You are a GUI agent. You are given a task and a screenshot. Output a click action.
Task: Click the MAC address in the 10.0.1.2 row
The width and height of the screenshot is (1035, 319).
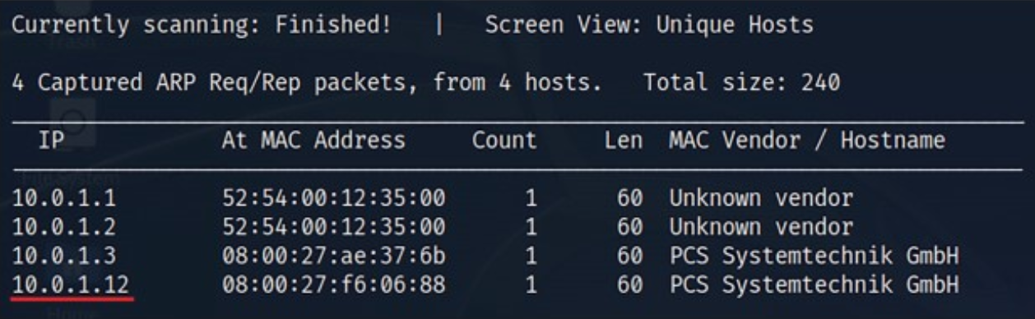(x=333, y=227)
